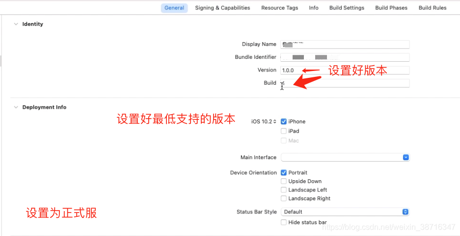Collapse the Deployment Info section
The width and height of the screenshot is (460, 236).
[16, 107]
